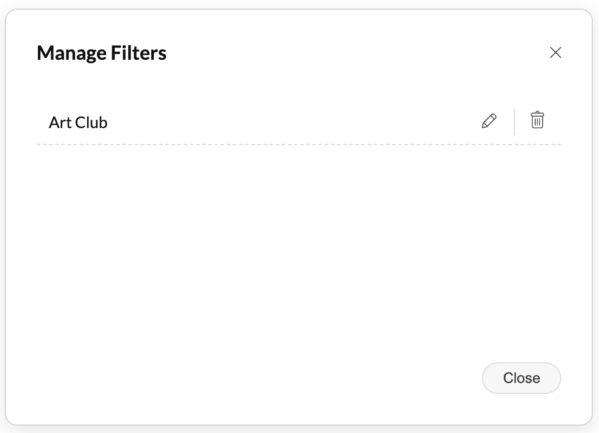Exit the dialog using the Close button
Image resolution: width=599 pixels, height=433 pixels.
click(521, 378)
